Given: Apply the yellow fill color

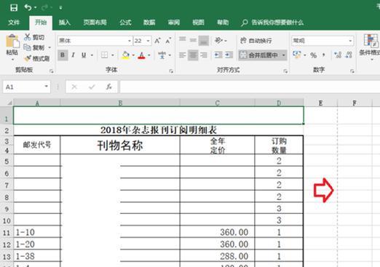Looking at the screenshot, I should pos(126,55).
